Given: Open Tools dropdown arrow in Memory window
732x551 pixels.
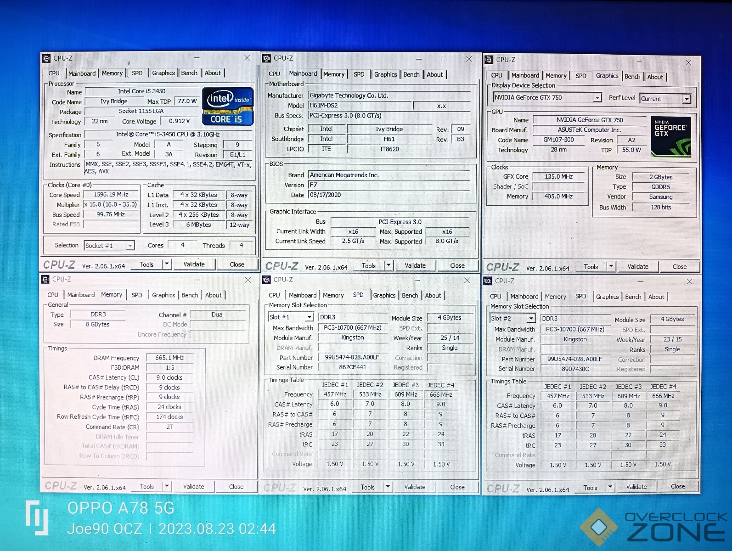Looking at the screenshot, I should 167,486.
